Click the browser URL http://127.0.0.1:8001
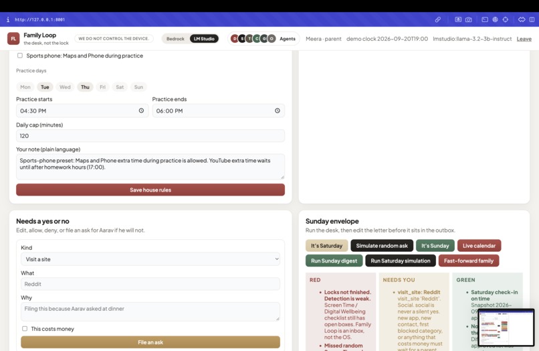 pos(39,19)
